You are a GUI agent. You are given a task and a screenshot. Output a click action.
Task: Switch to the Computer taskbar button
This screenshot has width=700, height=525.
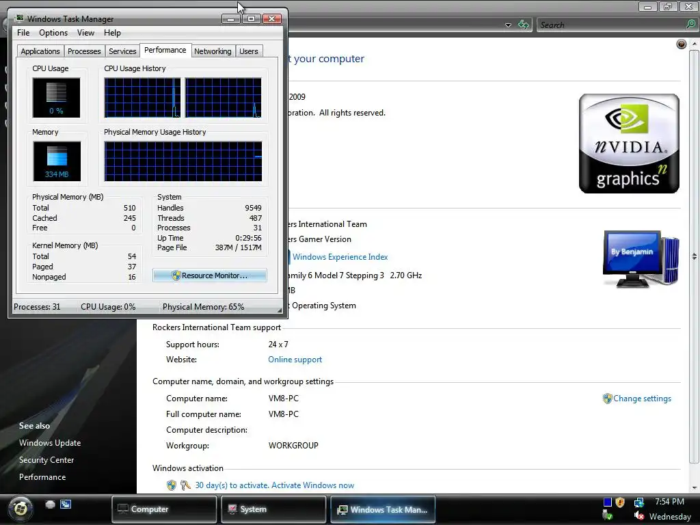[164, 509]
